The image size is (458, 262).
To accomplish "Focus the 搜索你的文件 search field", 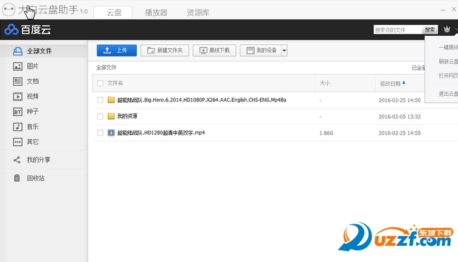I will click(x=397, y=30).
